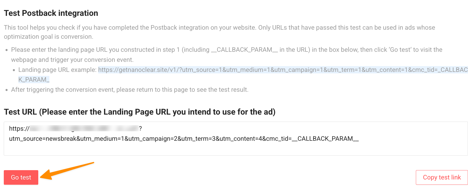Click the 'Landing page URL example:' label
The width and height of the screenshot is (468, 189).
57,70
